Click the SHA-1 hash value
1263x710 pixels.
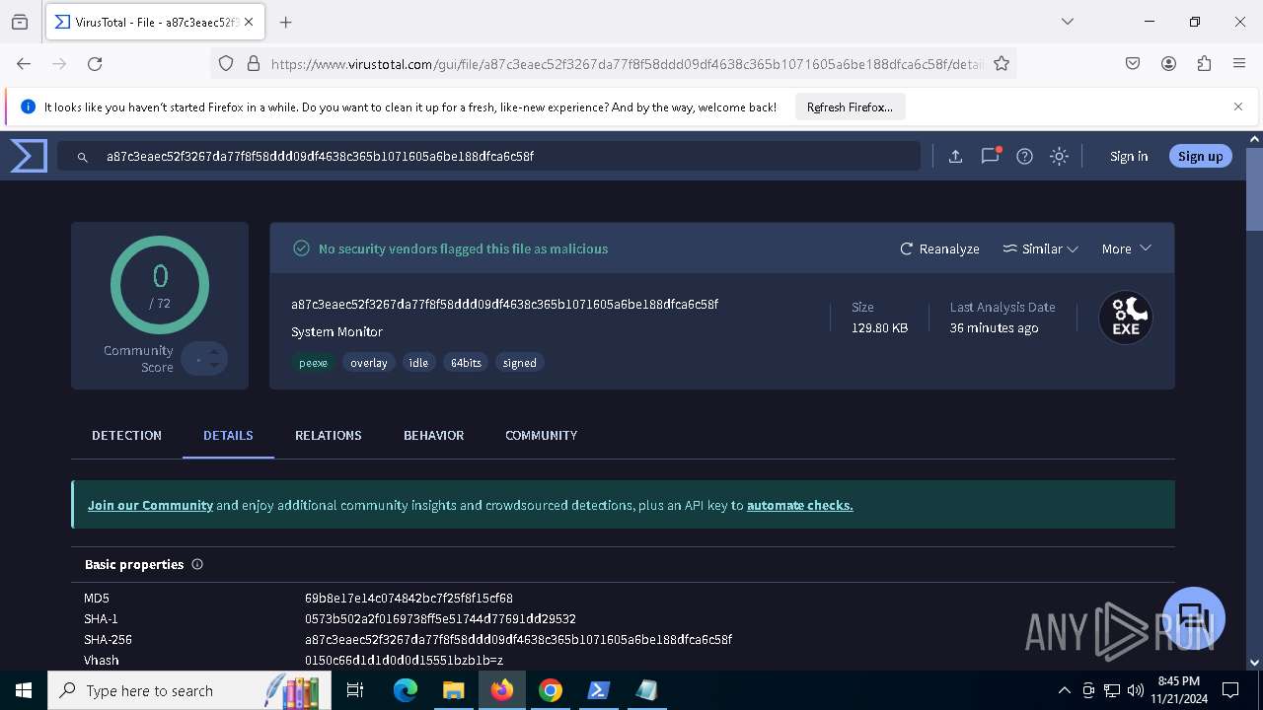(x=440, y=619)
